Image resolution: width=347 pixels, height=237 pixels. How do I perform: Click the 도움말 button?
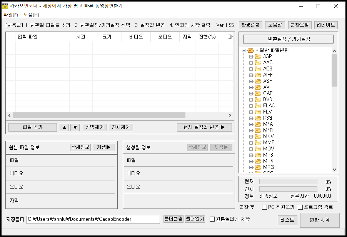pyautogui.click(x=275, y=25)
